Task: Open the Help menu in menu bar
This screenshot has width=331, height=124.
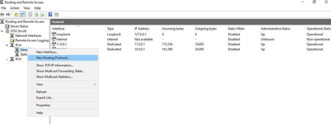Action: [x=37, y=8]
